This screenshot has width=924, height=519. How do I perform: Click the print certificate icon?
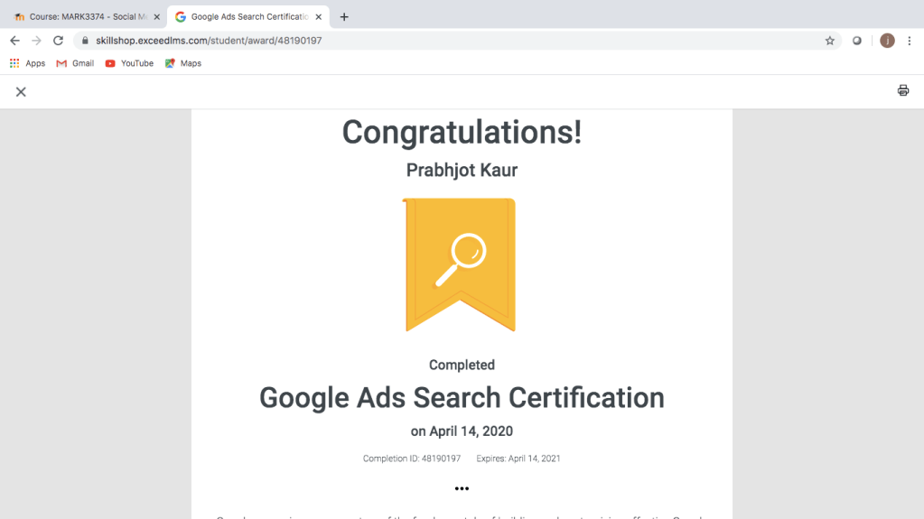tap(902, 90)
